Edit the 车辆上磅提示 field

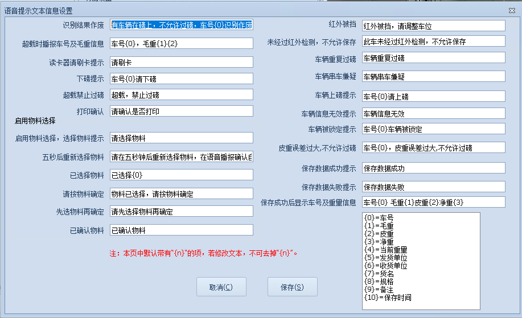433,96
